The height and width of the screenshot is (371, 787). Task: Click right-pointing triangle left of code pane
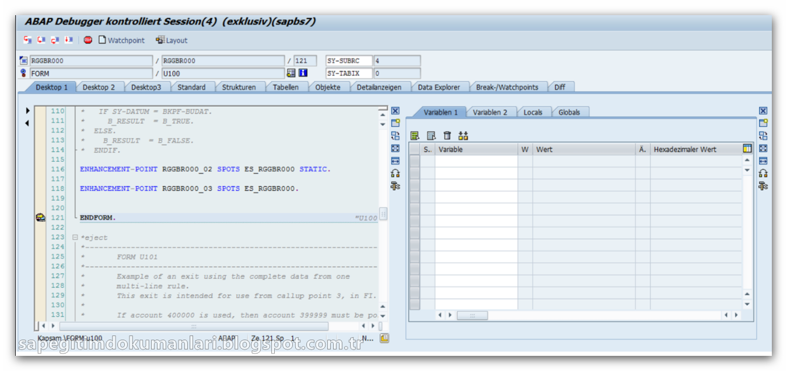point(27,111)
